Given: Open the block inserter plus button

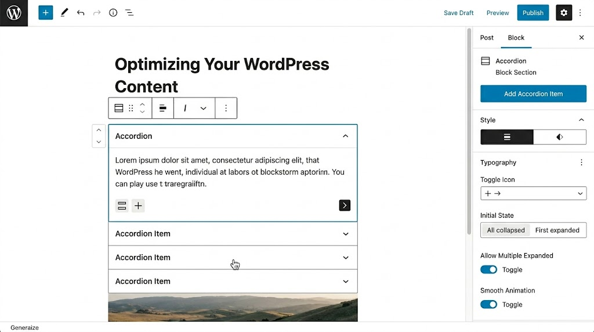Looking at the screenshot, I should tap(45, 13).
